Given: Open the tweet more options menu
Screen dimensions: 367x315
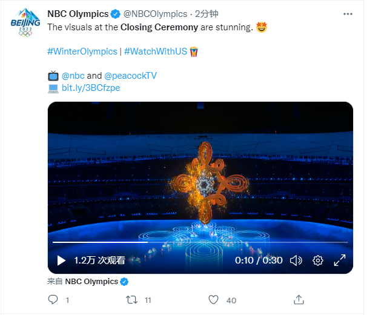Looking at the screenshot, I should coord(347,15).
